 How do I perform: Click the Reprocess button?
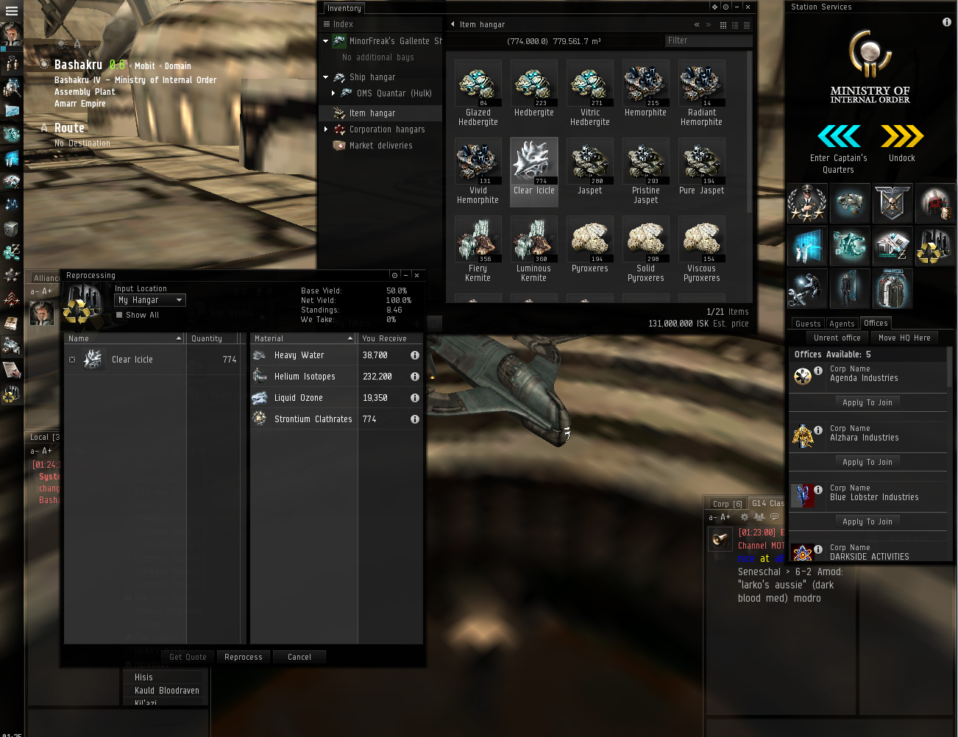(244, 657)
